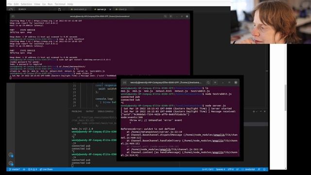The image size is (311, 175).
Task: Click 'node testrabbit.js' command in front terminal
Action: point(218,94)
